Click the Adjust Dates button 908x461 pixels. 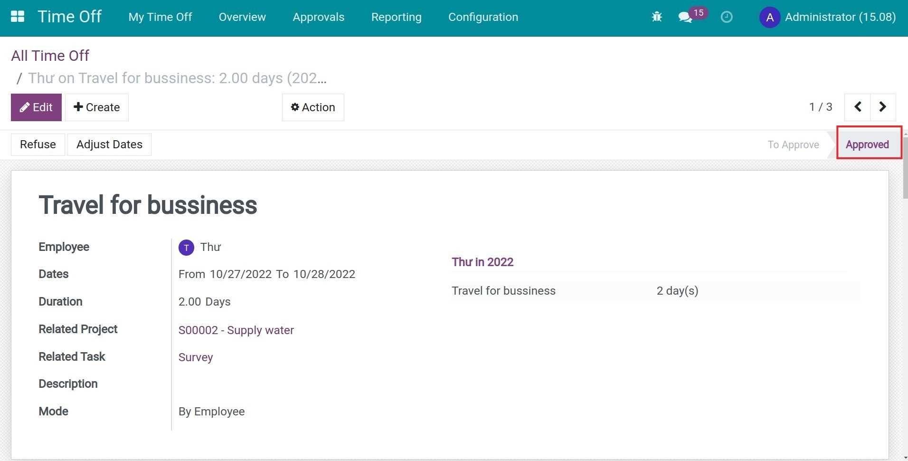tap(109, 144)
